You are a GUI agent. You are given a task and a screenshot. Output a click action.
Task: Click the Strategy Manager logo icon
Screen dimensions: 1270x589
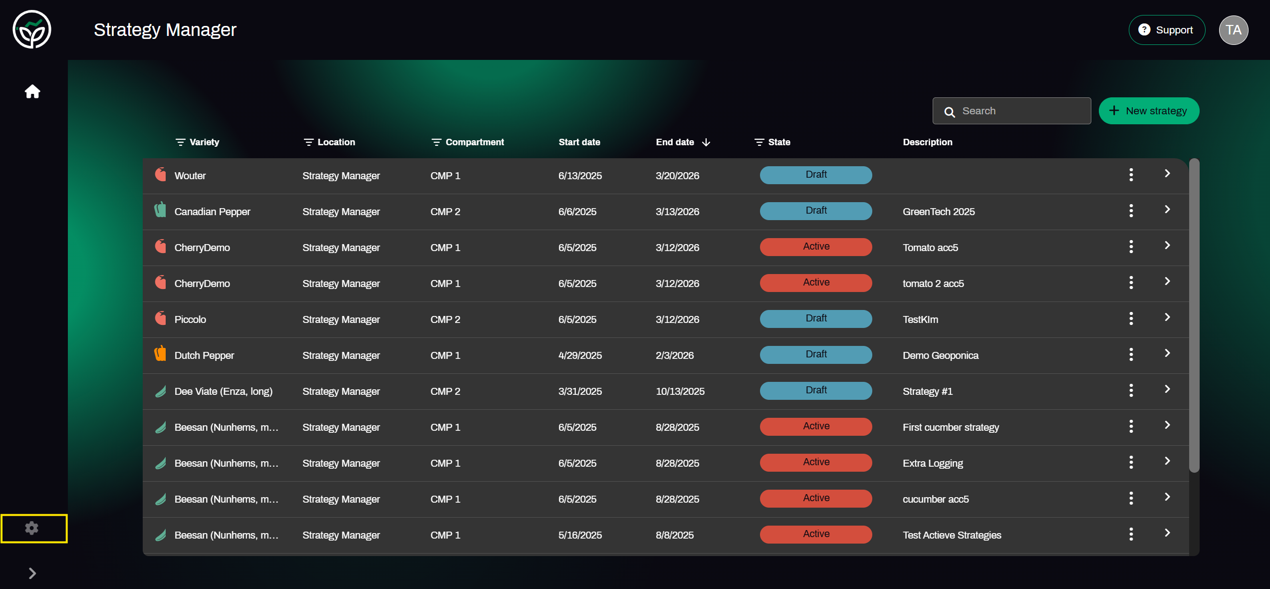[x=32, y=29]
